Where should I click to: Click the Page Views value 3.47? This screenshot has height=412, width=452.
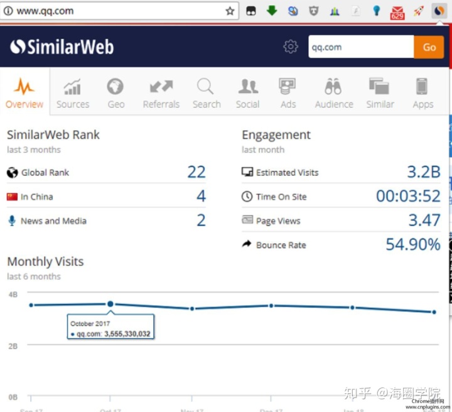424,220
